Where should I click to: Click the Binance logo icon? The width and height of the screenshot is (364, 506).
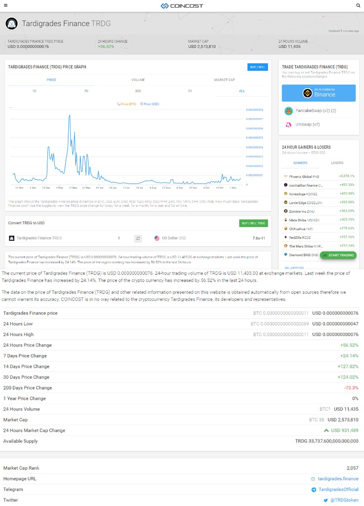307,93
